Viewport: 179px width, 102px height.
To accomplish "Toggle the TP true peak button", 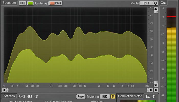I will [x=113, y=96].
